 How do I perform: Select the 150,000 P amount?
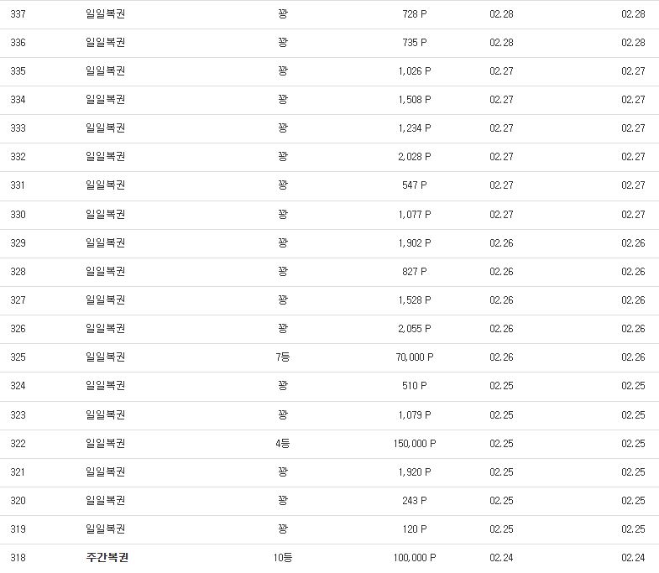click(x=415, y=443)
